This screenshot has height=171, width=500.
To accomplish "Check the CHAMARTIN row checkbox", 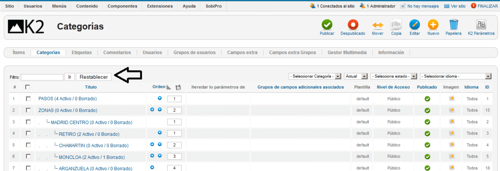I will [x=28, y=145].
